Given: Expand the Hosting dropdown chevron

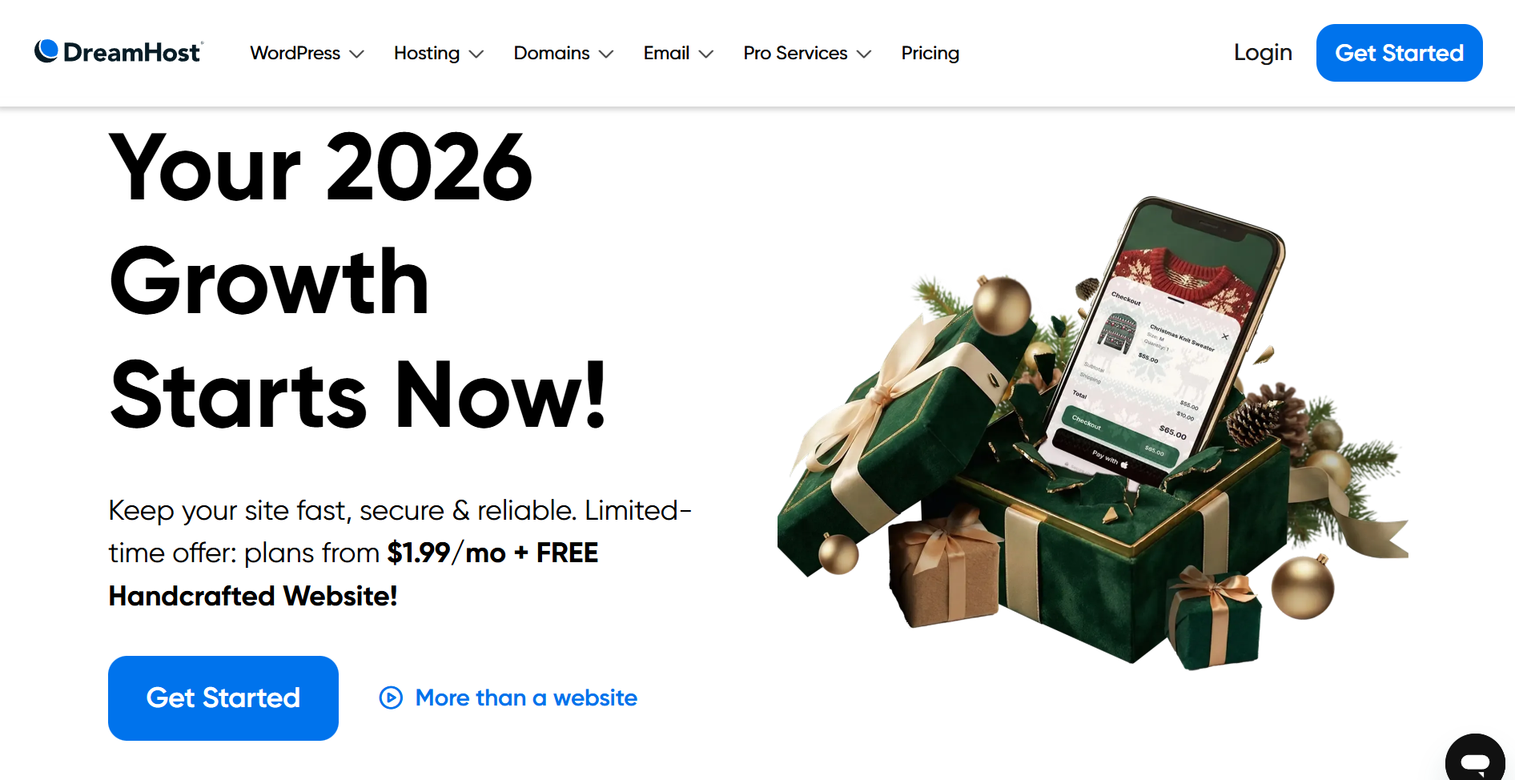Looking at the screenshot, I should (476, 54).
